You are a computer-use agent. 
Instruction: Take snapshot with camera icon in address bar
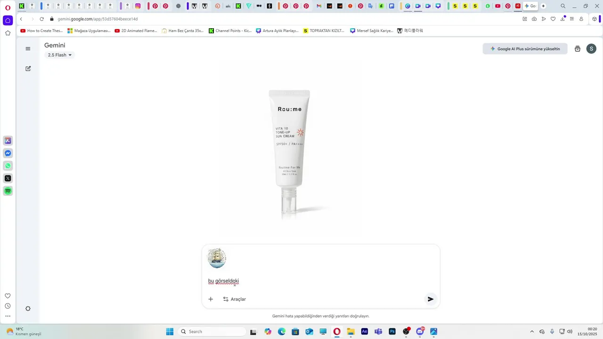click(x=534, y=19)
